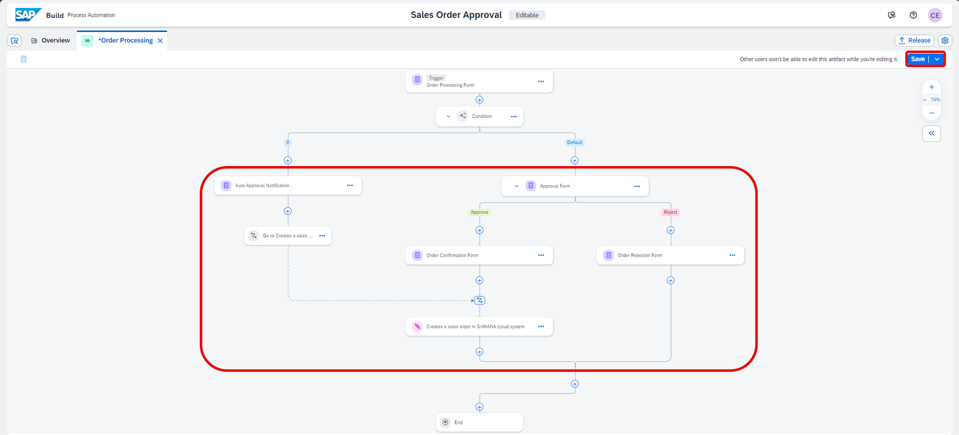Expand the side panel double-chevron button
This screenshot has width=959, height=435.
pos(931,133)
